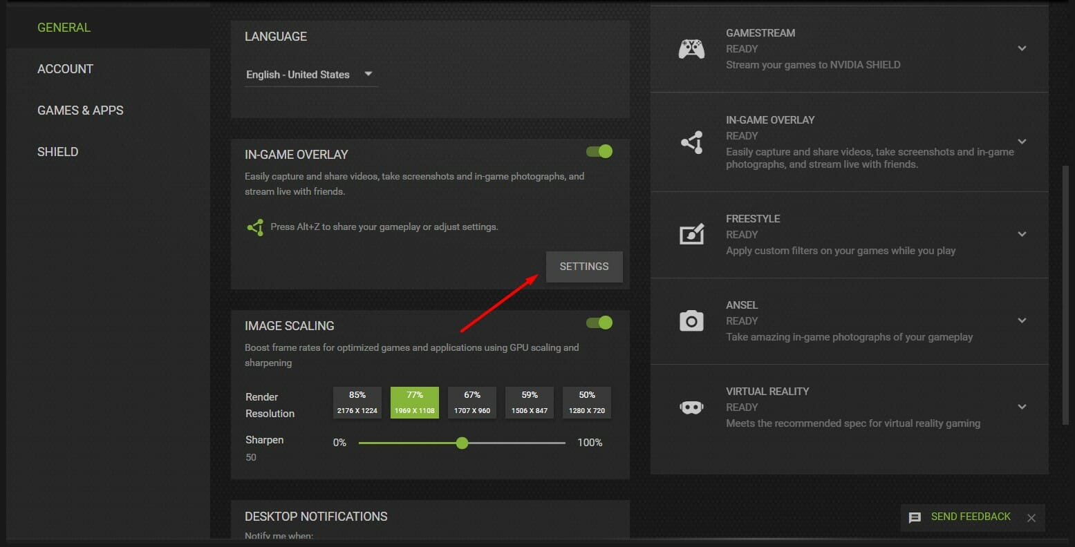
Task: Click the Sharpen slider handle
Action: pos(462,443)
